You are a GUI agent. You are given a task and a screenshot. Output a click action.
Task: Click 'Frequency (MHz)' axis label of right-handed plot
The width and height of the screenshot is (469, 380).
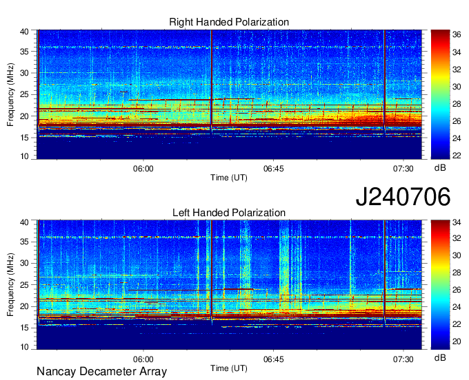click(10, 94)
